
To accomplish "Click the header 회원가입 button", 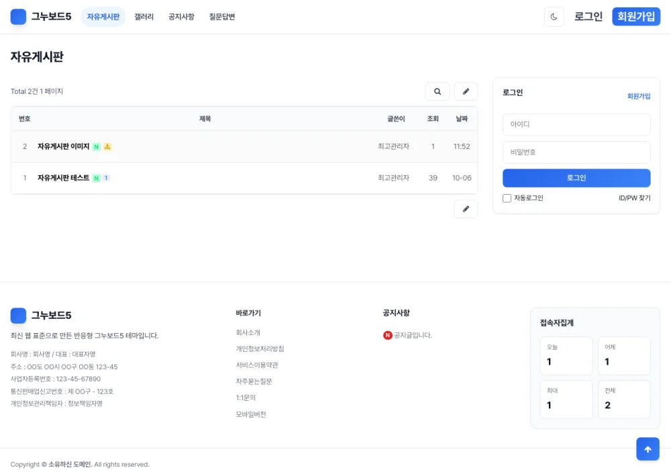I will [x=636, y=17].
